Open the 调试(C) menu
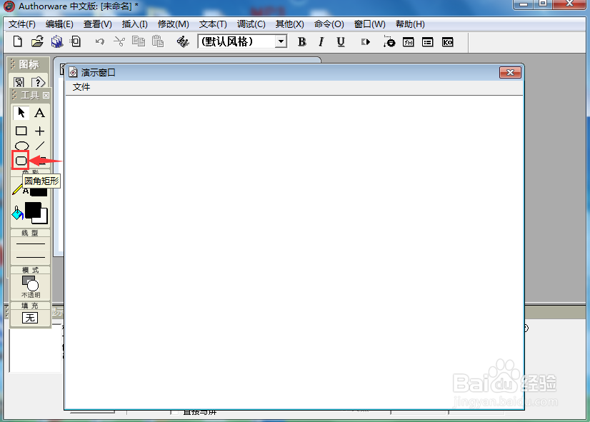This screenshot has height=422, width=590. tap(251, 24)
